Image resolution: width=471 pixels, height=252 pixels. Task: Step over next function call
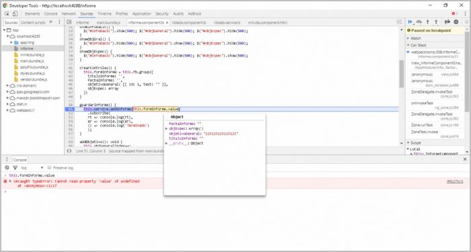(419, 22)
